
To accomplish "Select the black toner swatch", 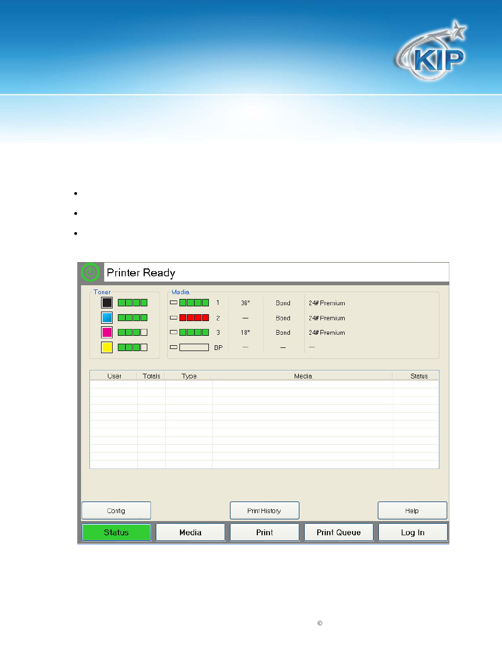I will click(x=107, y=303).
